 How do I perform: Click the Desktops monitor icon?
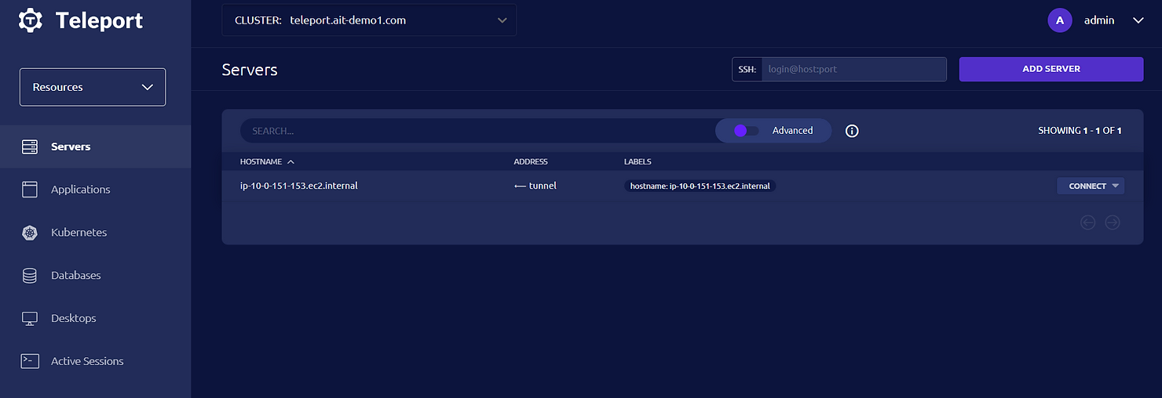(30, 319)
